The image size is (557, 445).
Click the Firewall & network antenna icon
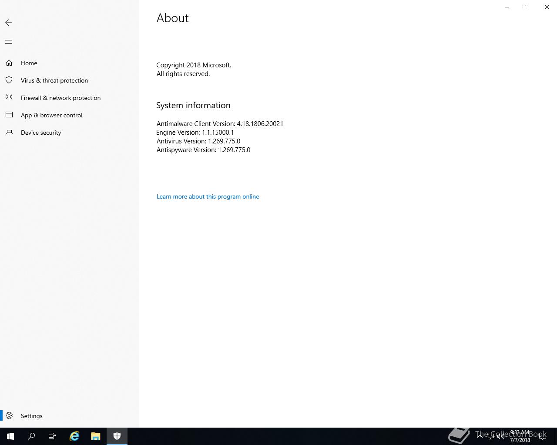(9, 98)
